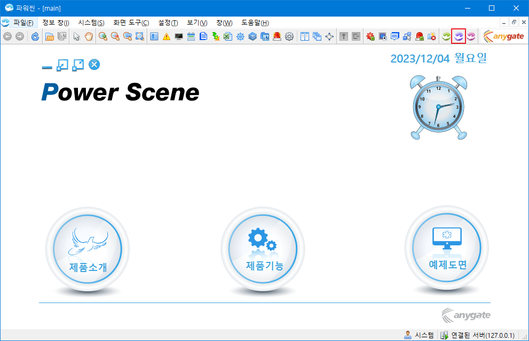This screenshot has width=529, height=341.
Task: Click the 제품기능 gears button
Action: [x=263, y=249]
